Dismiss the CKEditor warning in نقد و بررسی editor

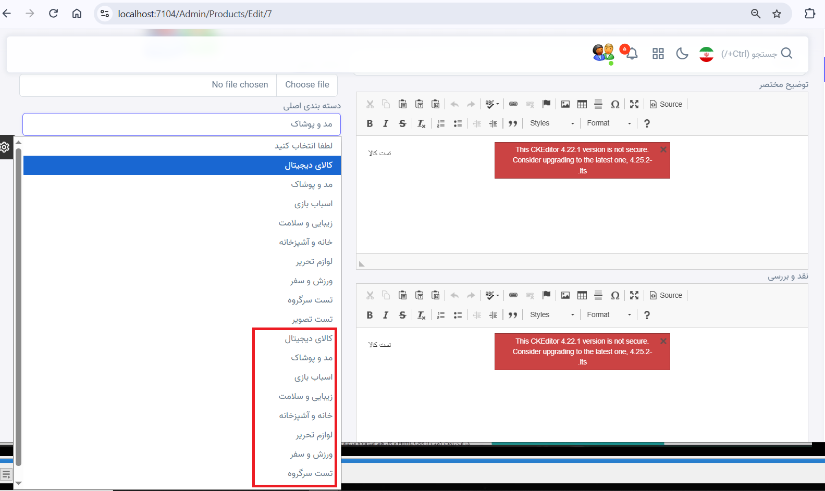point(663,341)
